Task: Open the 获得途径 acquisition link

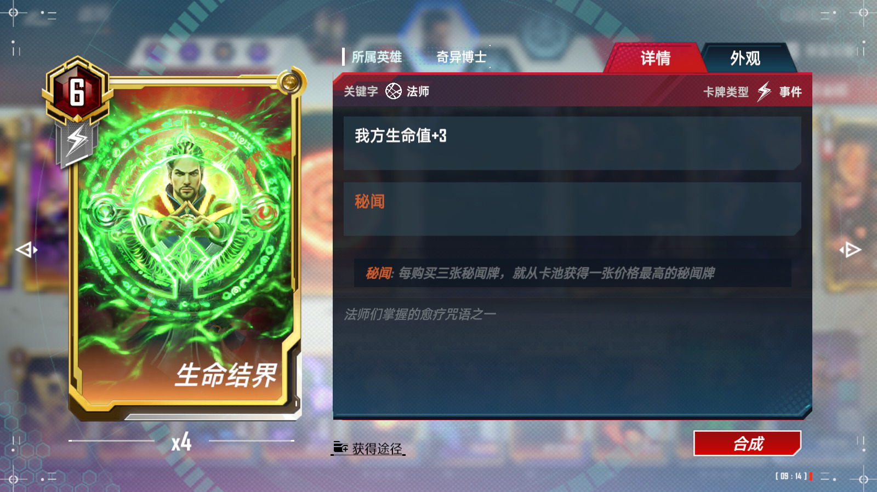Action: (377, 449)
